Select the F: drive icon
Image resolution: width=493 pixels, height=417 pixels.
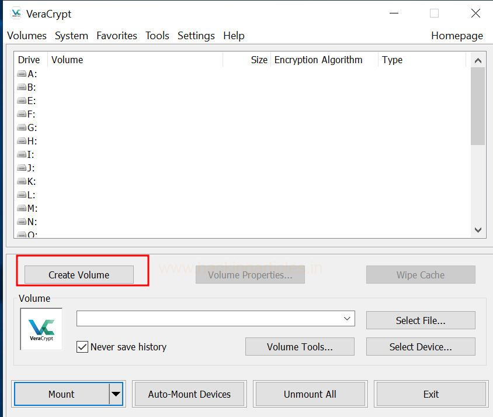pyautogui.click(x=22, y=114)
